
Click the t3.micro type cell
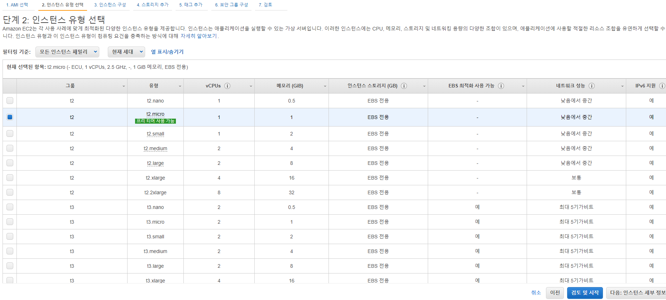pyautogui.click(x=155, y=222)
